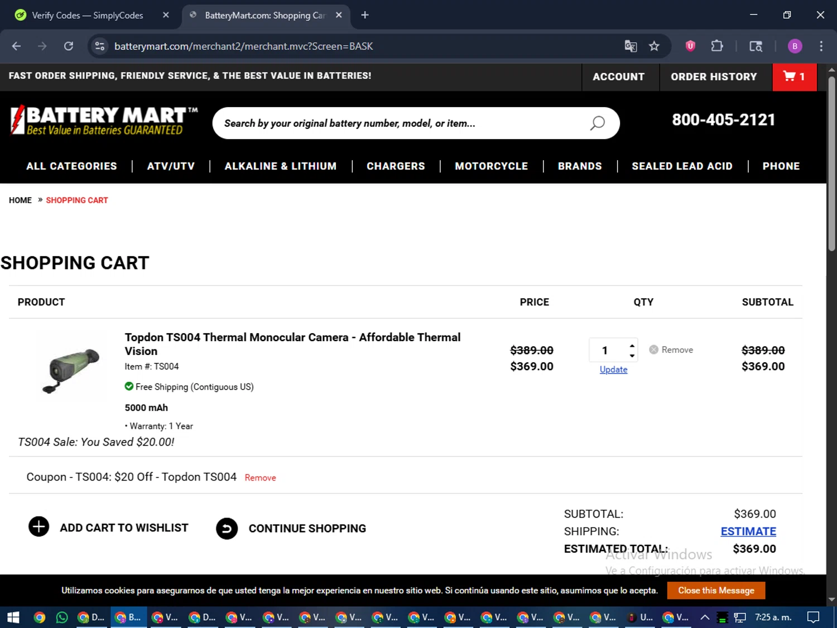Click the Item #: TS004 text

click(152, 367)
